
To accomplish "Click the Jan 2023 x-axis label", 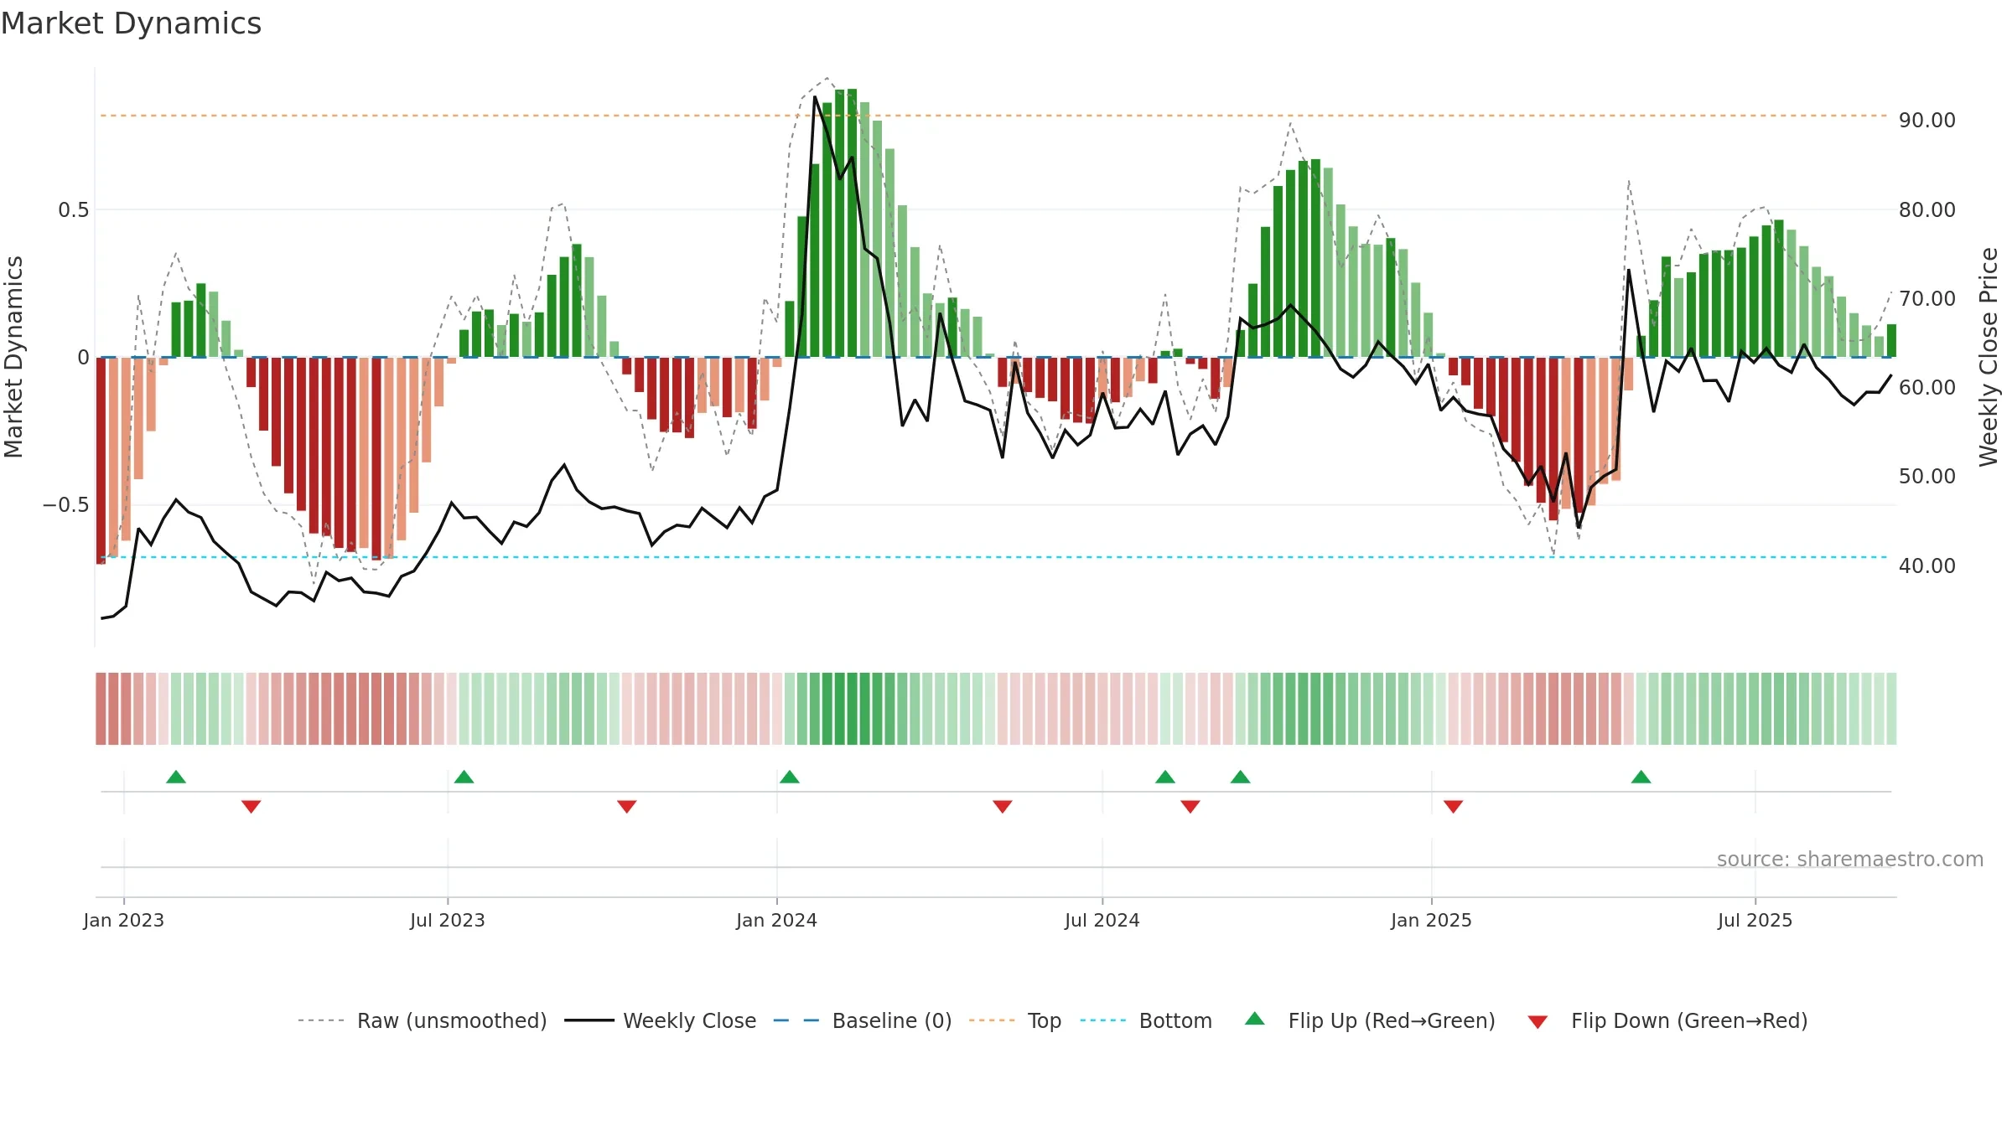I will pyautogui.click(x=124, y=920).
